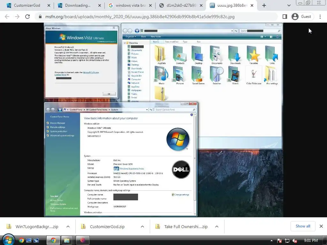Open the red app taskbar button
The height and width of the screenshot is (245, 327).
[83, 241]
